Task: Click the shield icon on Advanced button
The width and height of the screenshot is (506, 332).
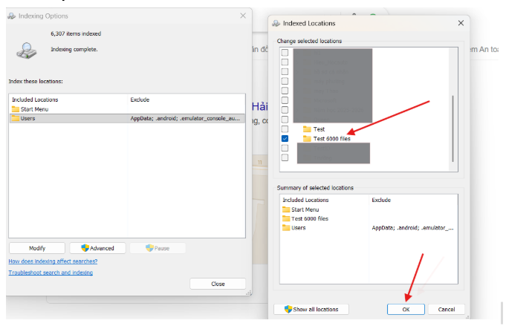Action: [85, 248]
